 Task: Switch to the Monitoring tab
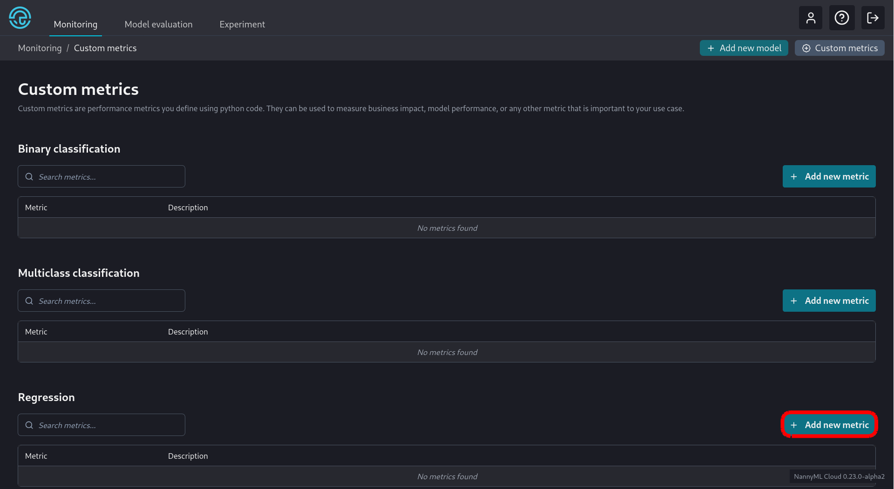(75, 24)
